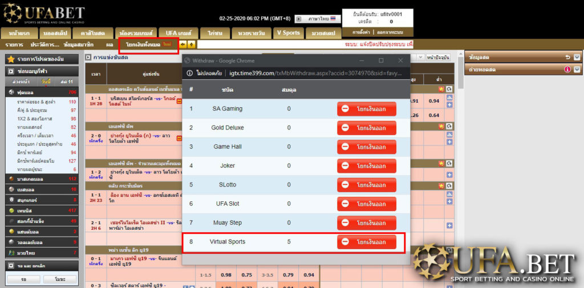Click the info icon in ถ่ายทอดสด panel
Screen dimensions: 584x288
pyautogui.click(x=567, y=70)
